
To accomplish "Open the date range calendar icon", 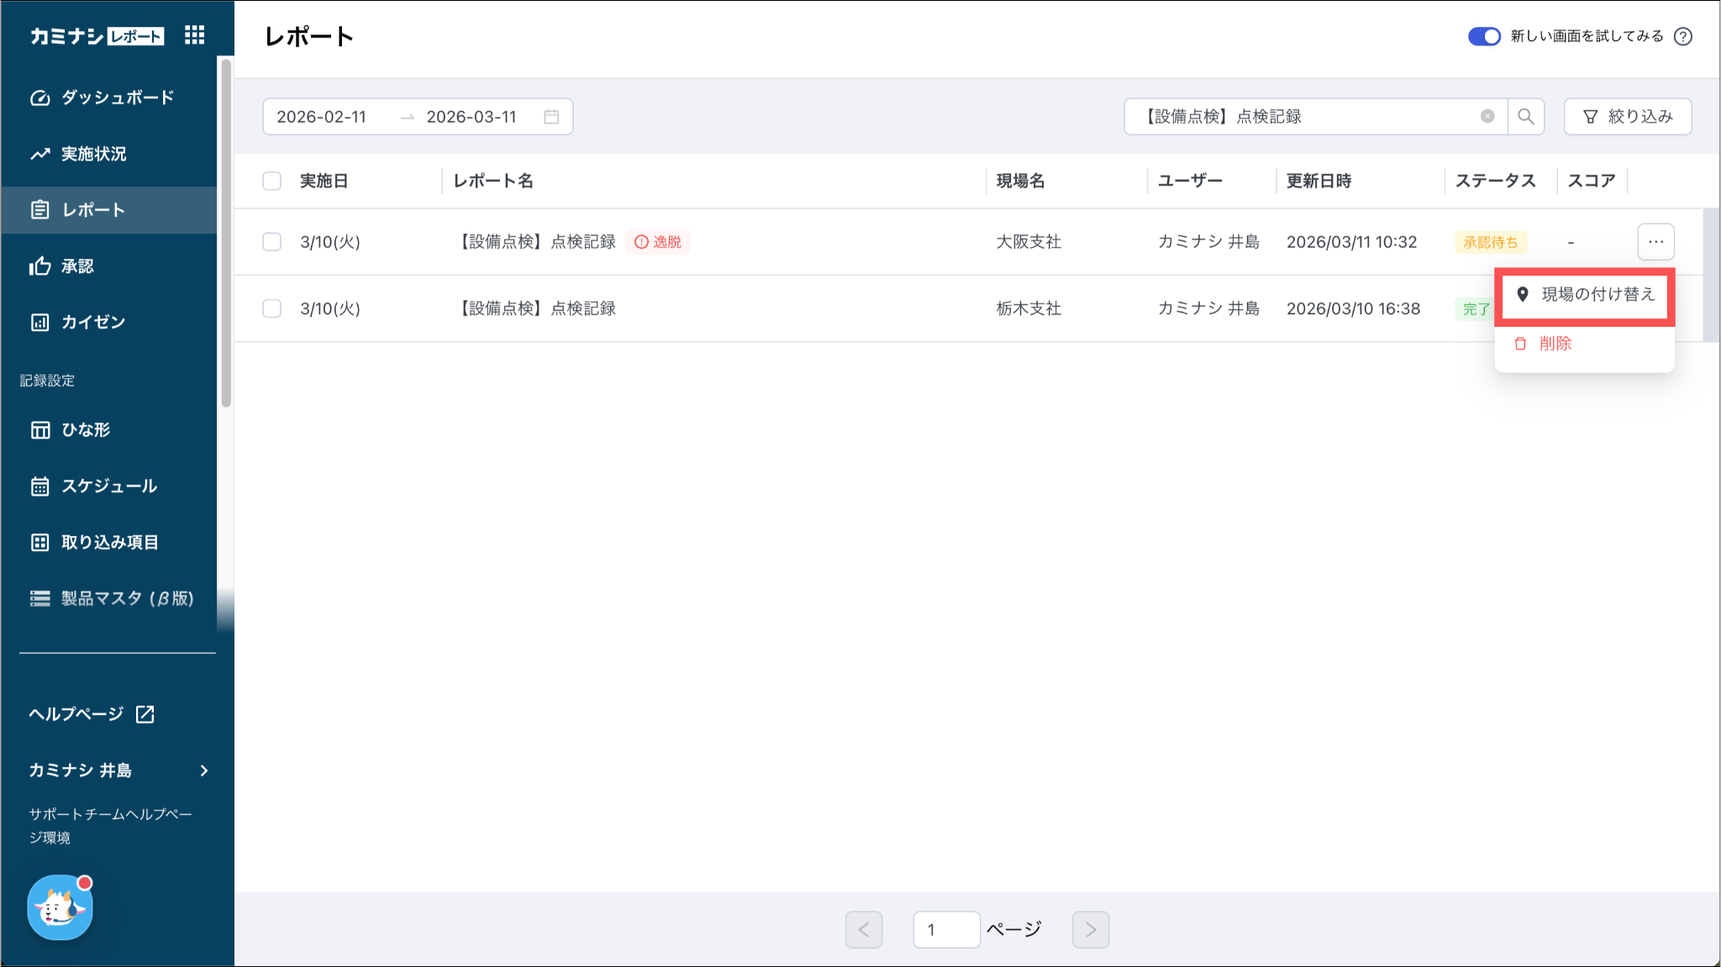I will point(551,117).
